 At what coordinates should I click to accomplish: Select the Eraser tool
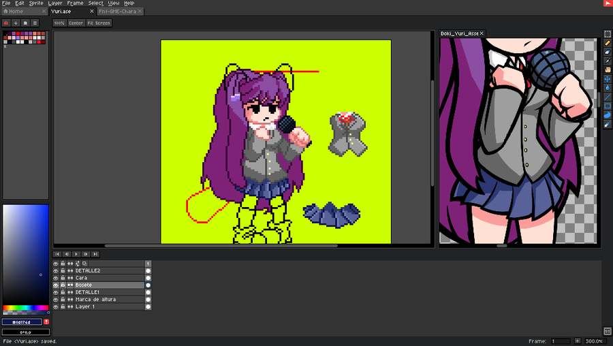(607, 52)
